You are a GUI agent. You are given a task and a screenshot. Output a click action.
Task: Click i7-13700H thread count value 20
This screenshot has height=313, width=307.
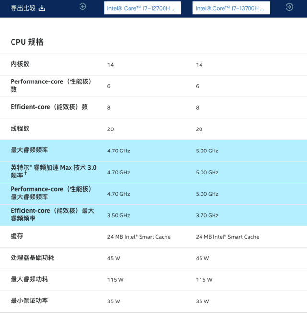(x=199, y=129)
